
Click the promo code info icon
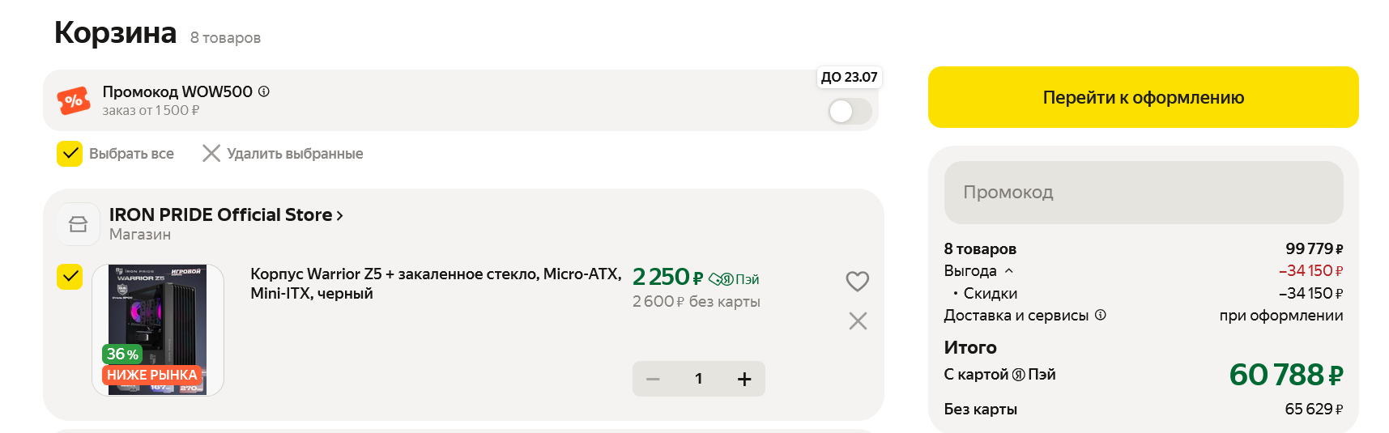click(264, 91)
